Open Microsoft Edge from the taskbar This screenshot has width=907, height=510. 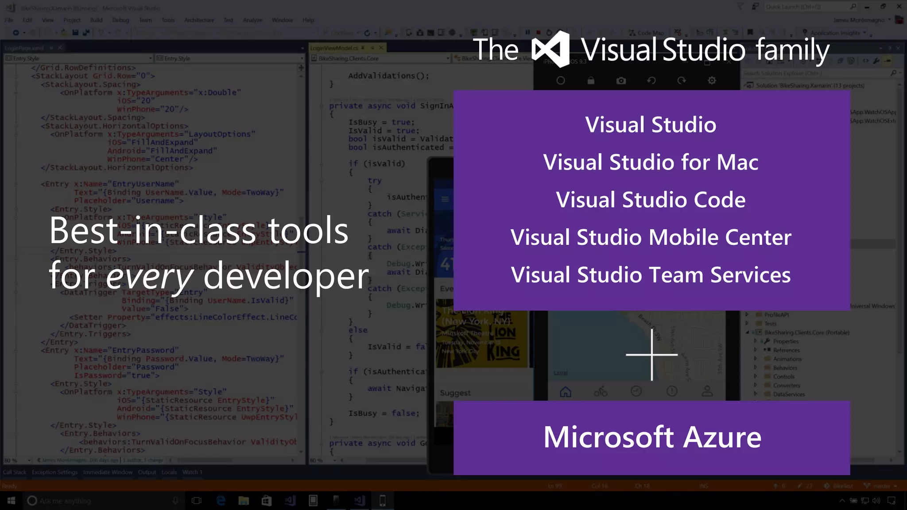221,501
